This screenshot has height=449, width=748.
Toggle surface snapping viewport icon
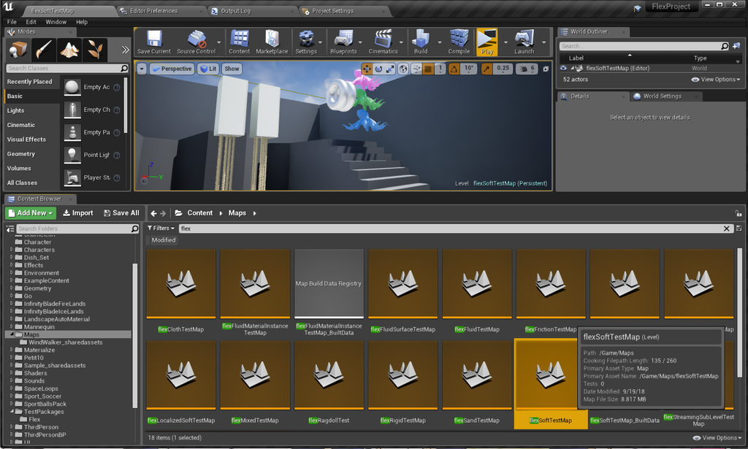point(416,69)
